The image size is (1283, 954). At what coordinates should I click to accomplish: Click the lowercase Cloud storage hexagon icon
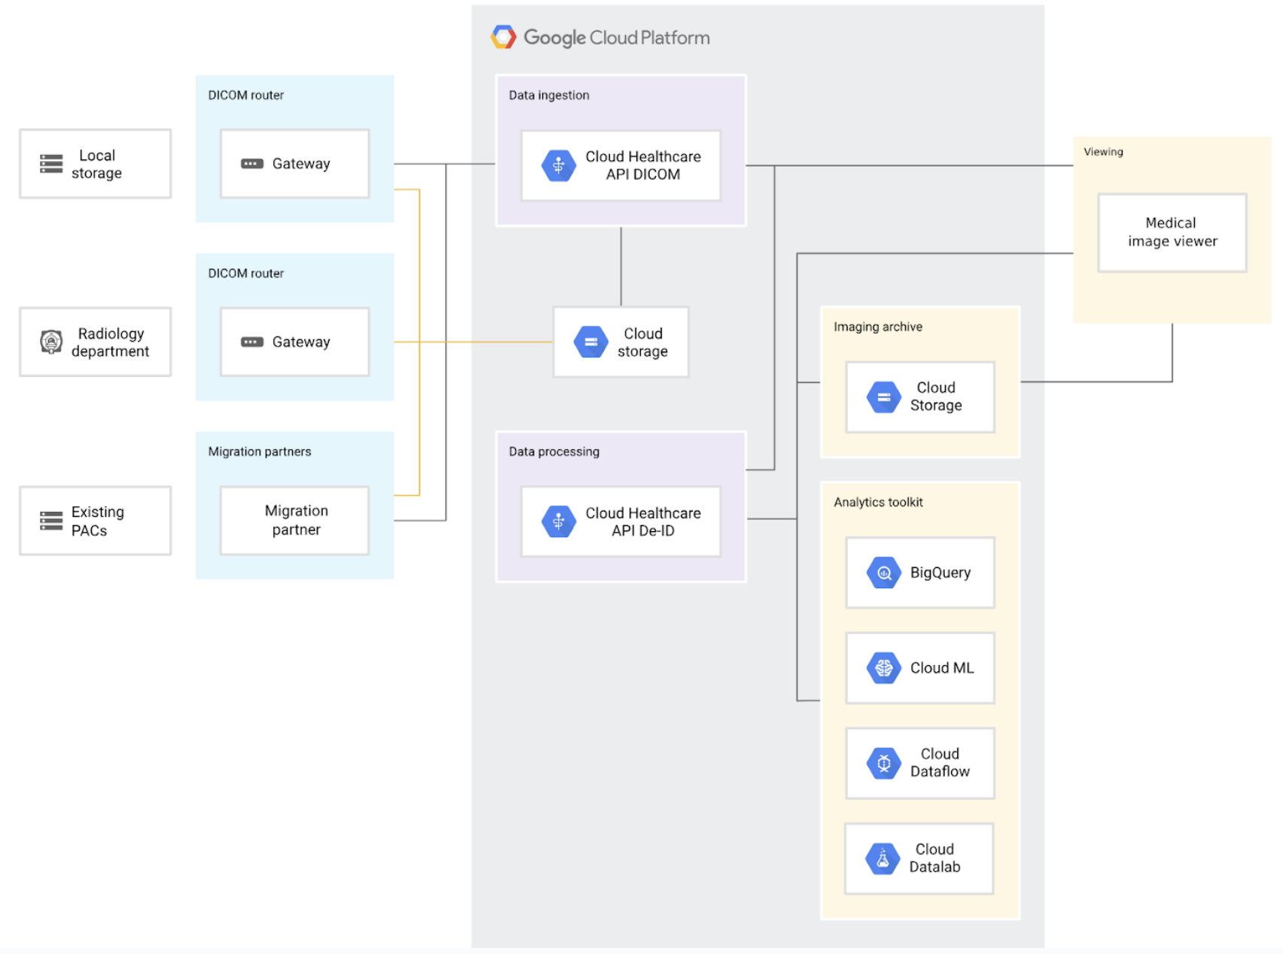pos(591,342)
